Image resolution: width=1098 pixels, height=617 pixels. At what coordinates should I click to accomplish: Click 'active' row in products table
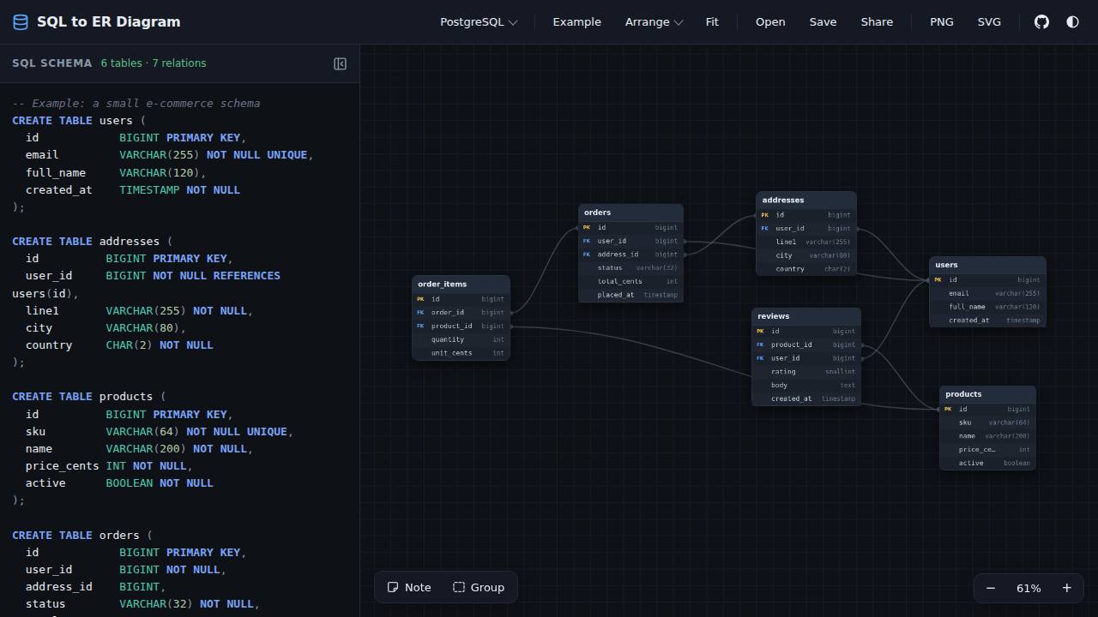[987, 463]
